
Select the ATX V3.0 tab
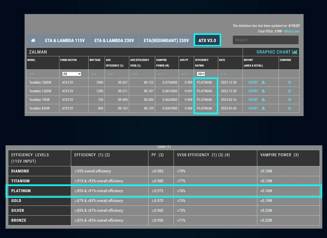click(207, 40)
